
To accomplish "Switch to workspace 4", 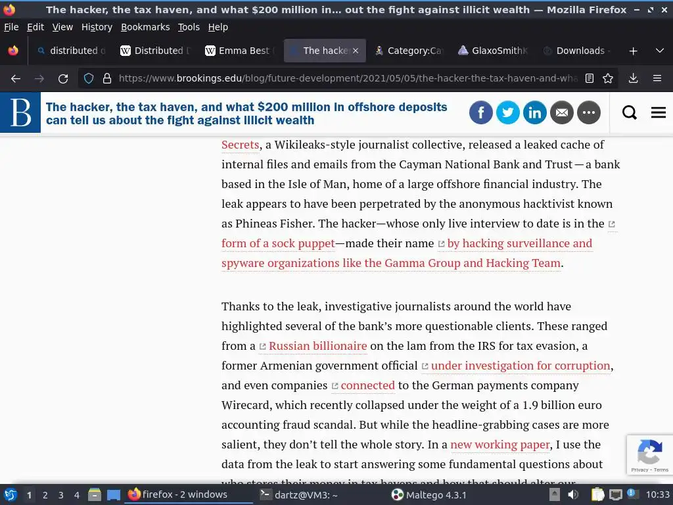I will tap(77, 495).
